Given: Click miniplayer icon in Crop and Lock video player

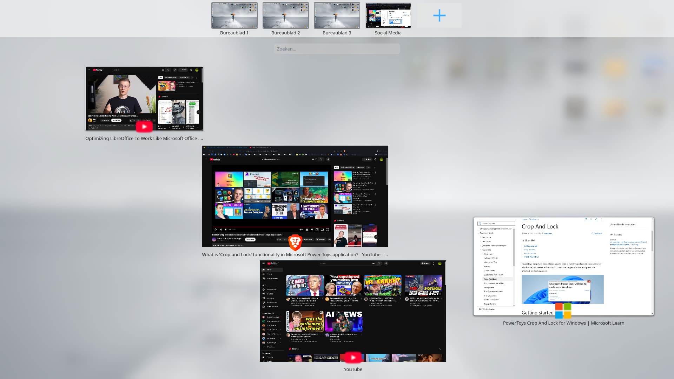Looking at the screenshot, I should pyautogui.click(x=317, y=230).
